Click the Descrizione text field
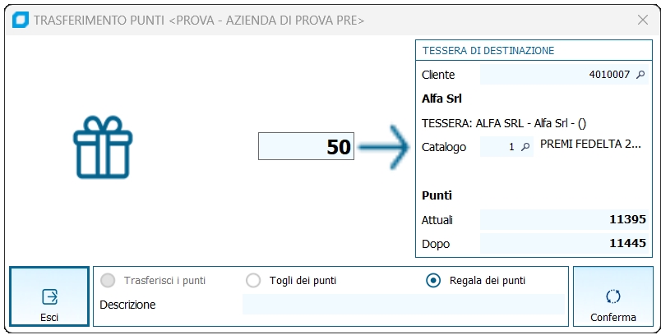This screenshot has height=335, width=661. tap(404, 305)
